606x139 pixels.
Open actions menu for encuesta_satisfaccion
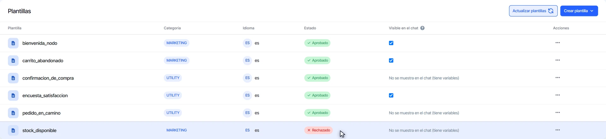point(558,95)
